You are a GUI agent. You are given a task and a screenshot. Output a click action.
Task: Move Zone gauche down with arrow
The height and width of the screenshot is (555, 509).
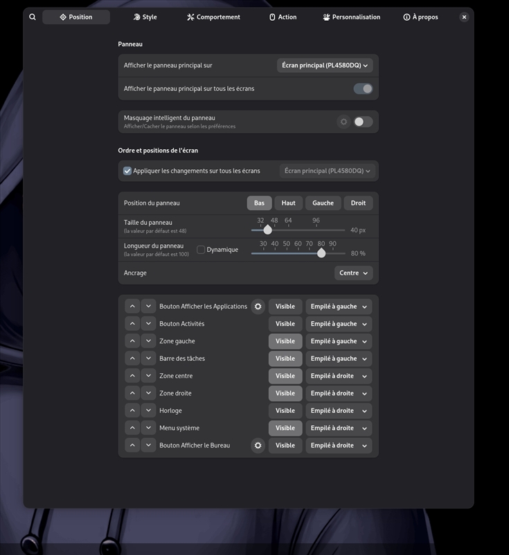149,341
